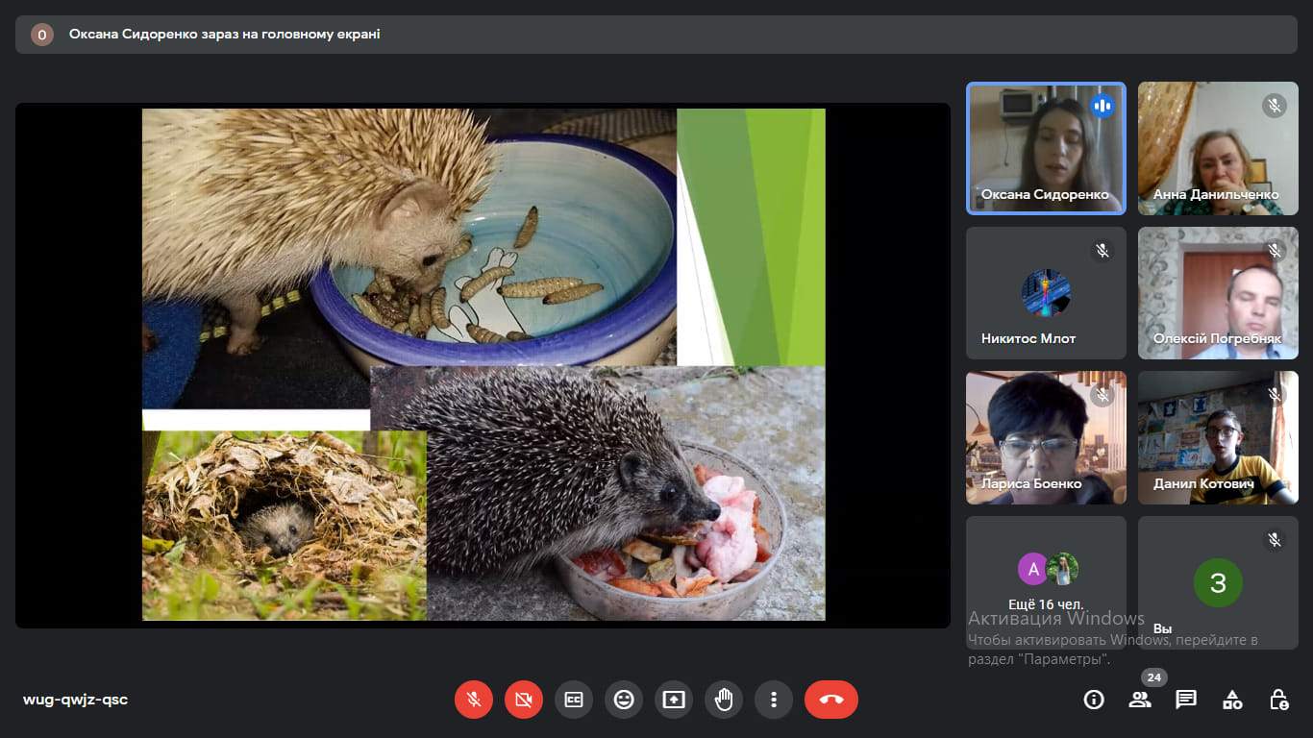Click the Оксана Сидоренко main screen notification

click(224, 35)
